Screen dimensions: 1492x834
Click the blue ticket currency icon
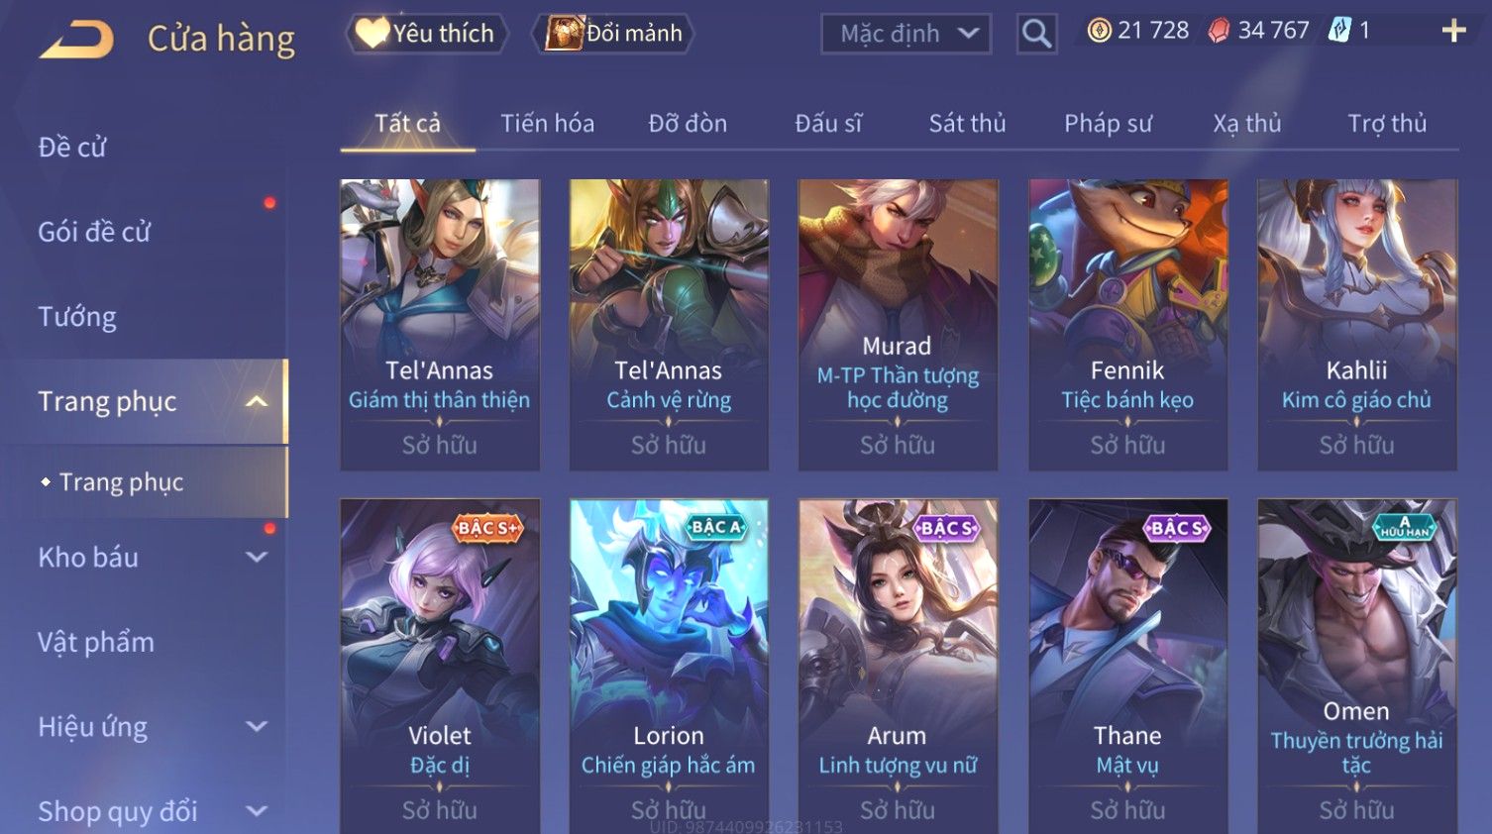[1339, 31]
